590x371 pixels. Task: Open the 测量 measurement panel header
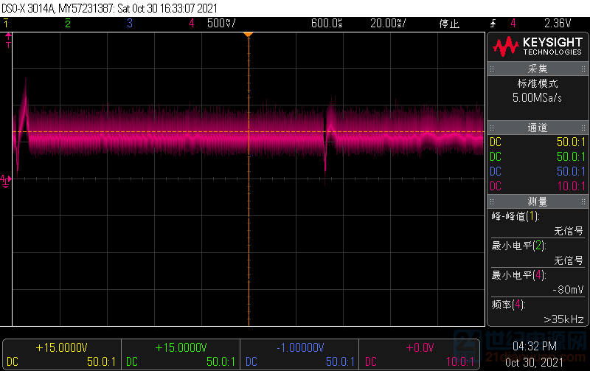coord(538,201)
